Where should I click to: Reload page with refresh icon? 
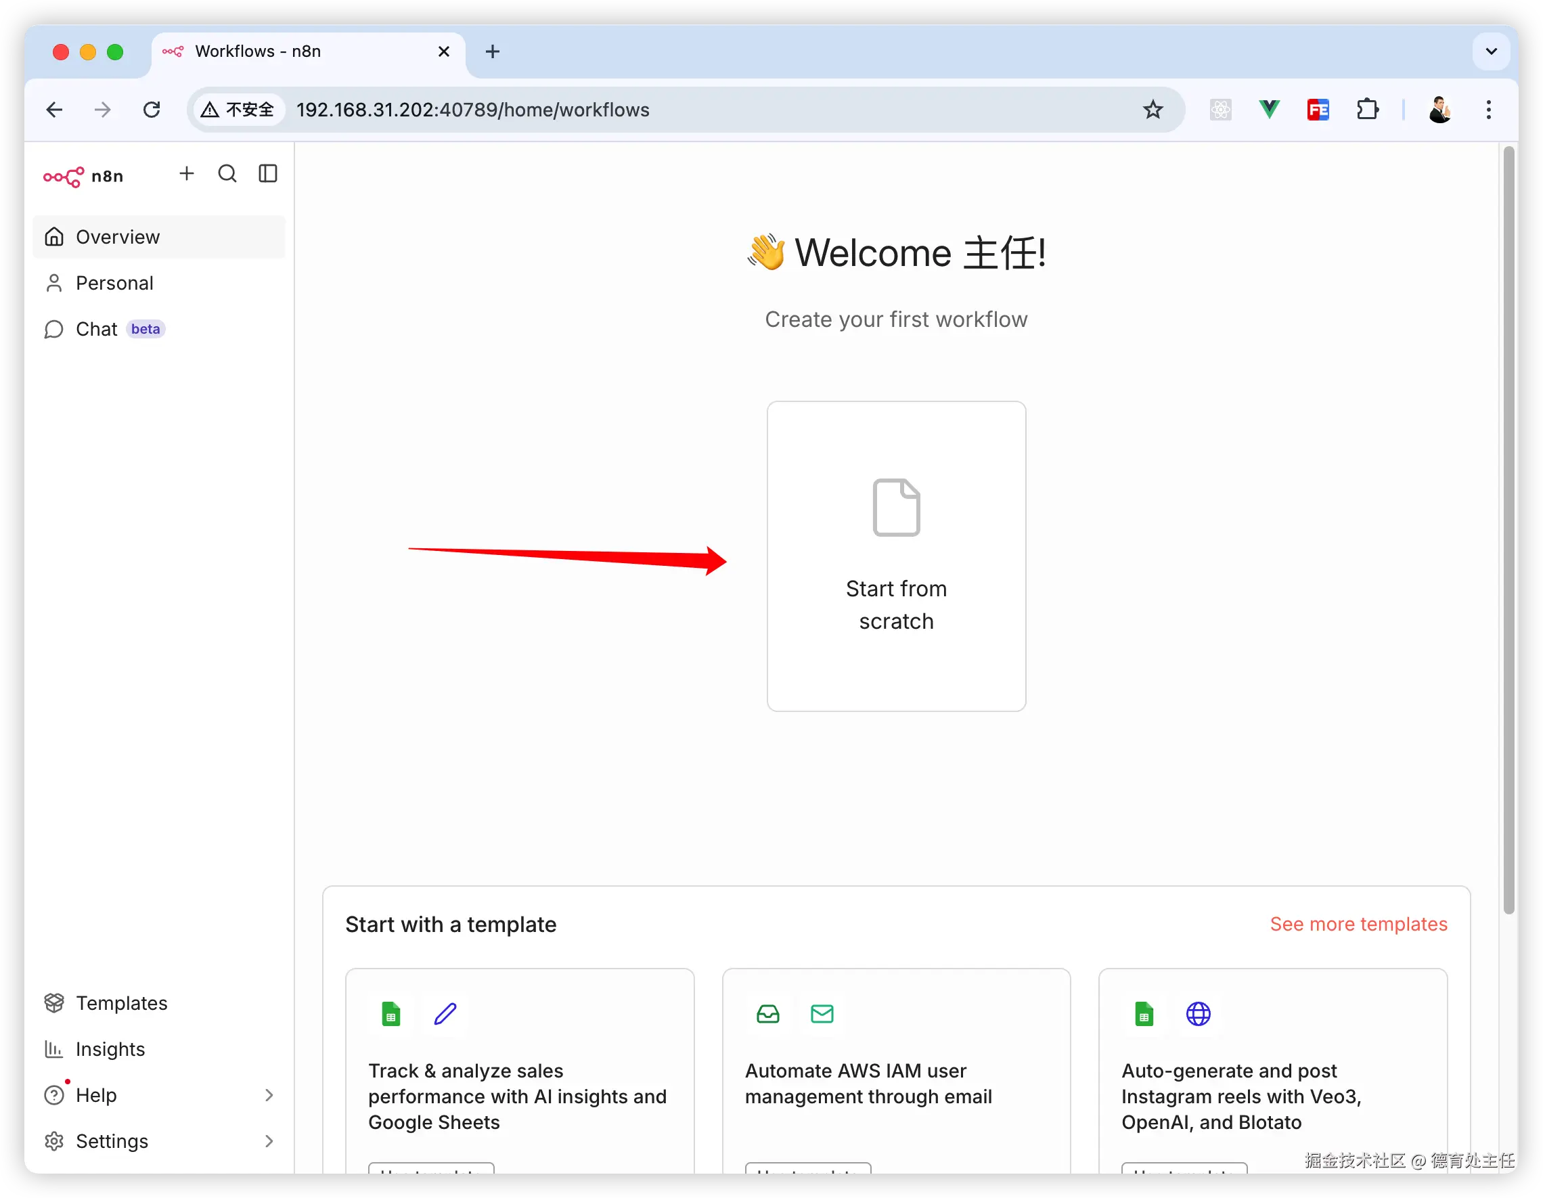click(x=152, y=110)
